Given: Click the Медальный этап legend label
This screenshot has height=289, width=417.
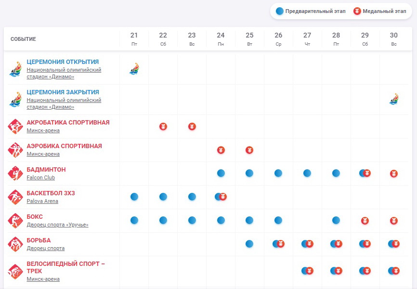Looking at the screenshot, I should click(385, 11).
